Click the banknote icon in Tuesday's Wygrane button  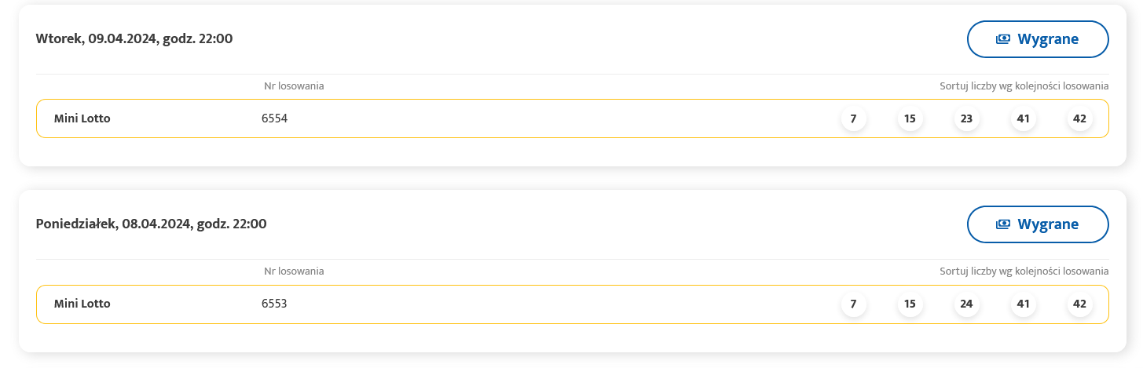click(x=1002, y=39)
